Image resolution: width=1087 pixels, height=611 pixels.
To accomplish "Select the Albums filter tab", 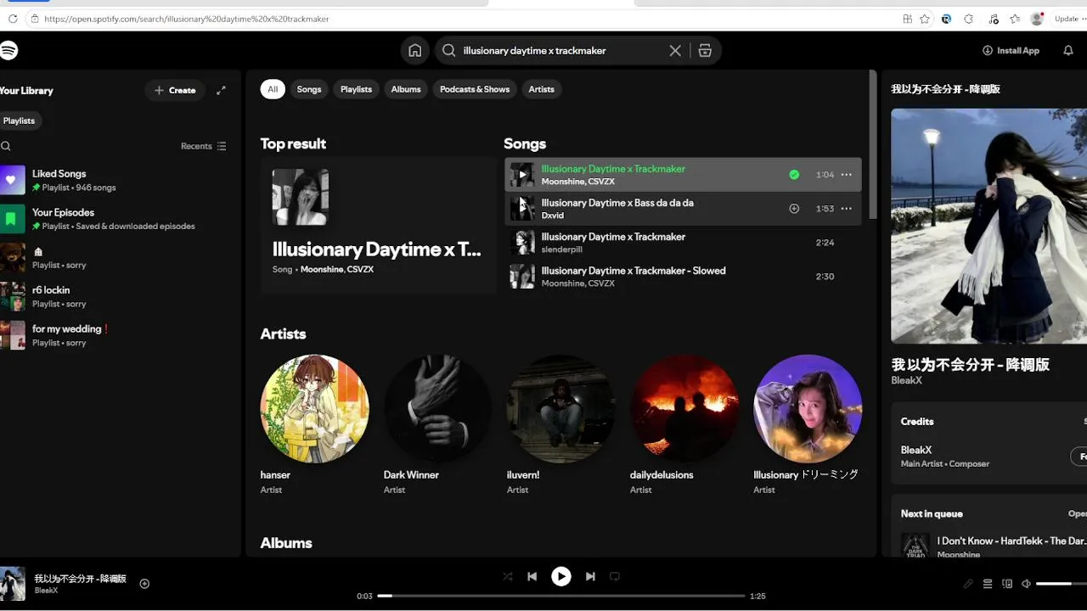I will click(406, 89).
